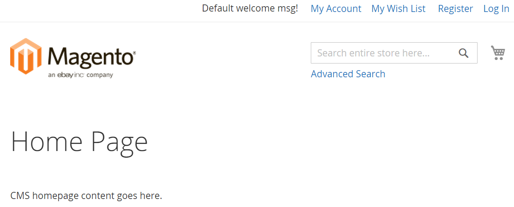Click the orange Magento hexagon logo
This screenshot has width=514, height=207.
pos(26,56)
